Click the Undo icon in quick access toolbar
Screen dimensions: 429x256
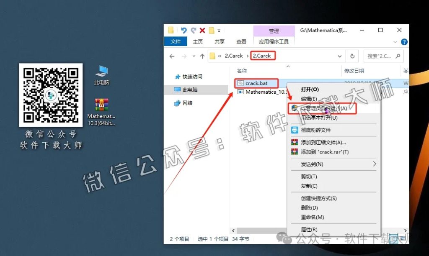click(x=183, y=30)
